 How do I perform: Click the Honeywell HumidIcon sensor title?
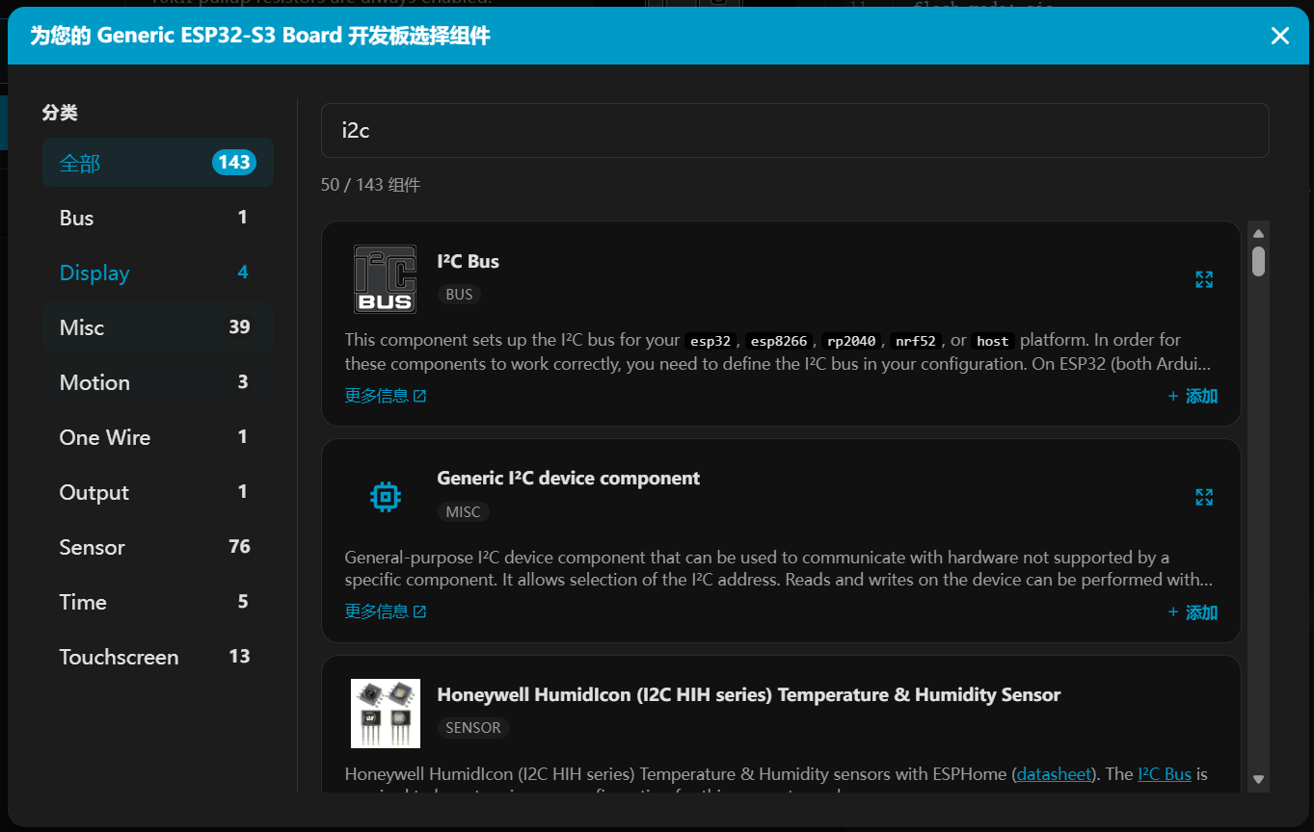coord(748,694)
